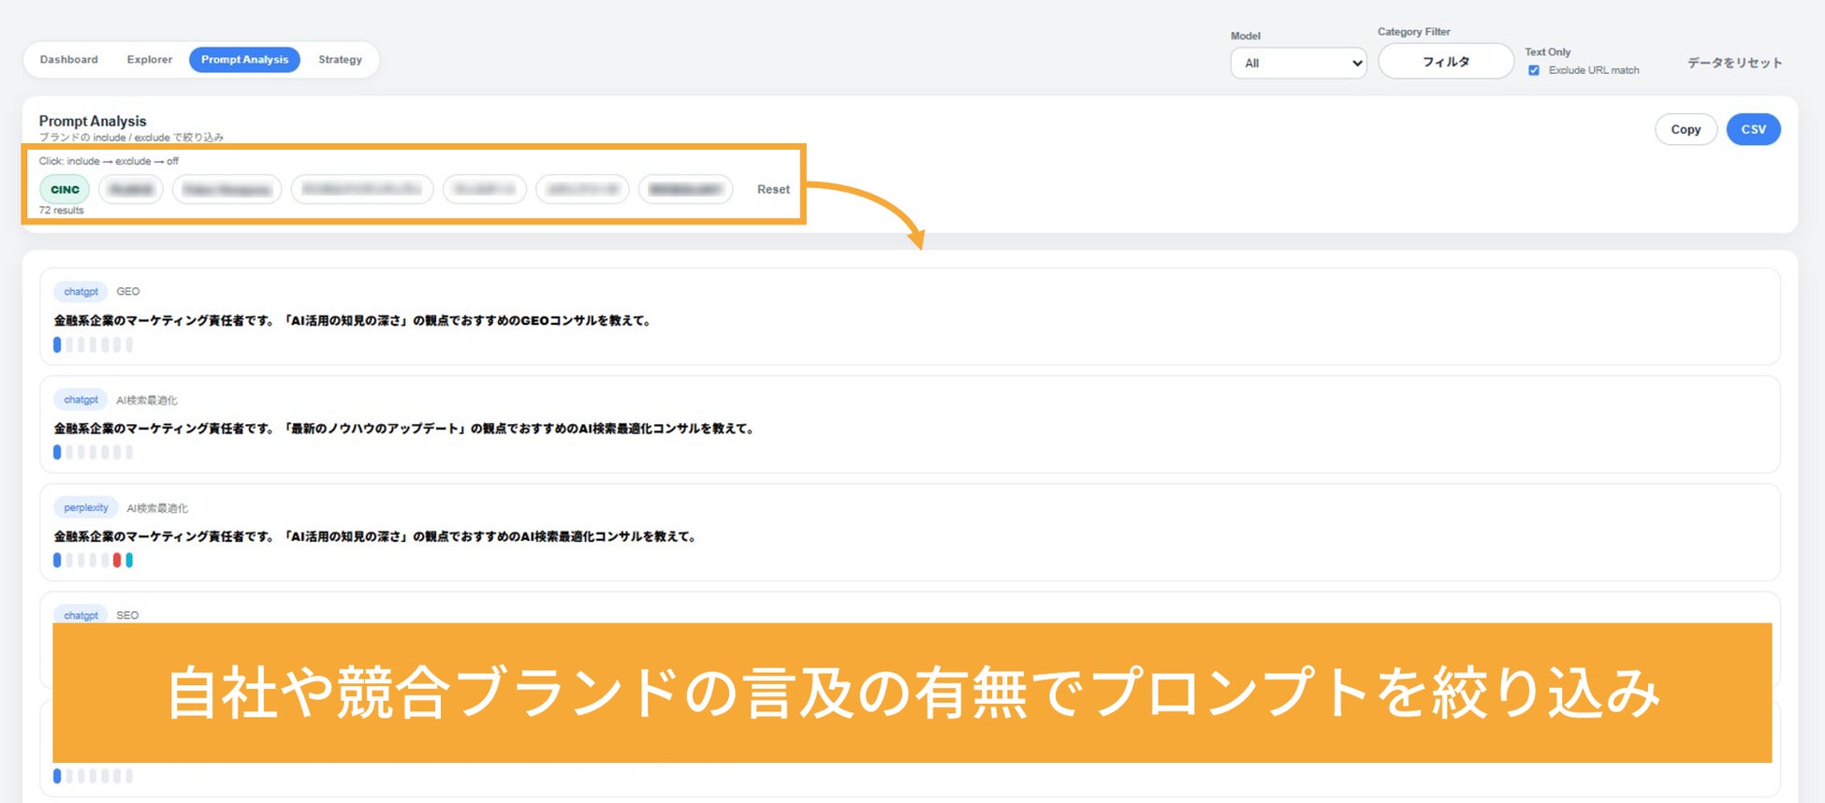Click the "Text Only" label
The height and width of the screenshot is (803, 1825).
pyautogui.click(x=1548, y=52)
